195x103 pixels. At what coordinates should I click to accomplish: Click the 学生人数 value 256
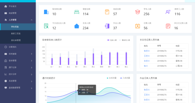(146, 14)
